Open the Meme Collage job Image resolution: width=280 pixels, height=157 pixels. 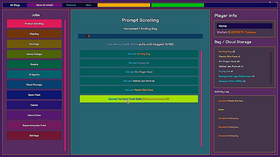coord(34,54)
